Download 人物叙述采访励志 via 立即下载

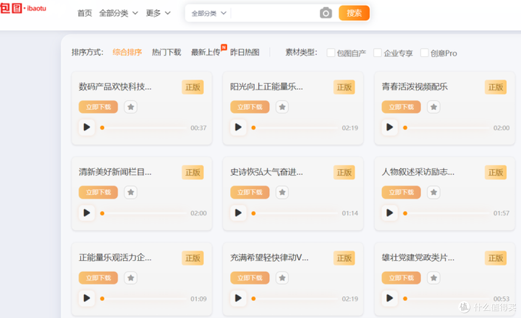click(x=401, y=192)
